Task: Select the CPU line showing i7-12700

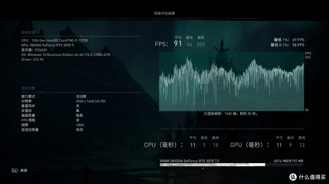Action: (x=55, y=41)
